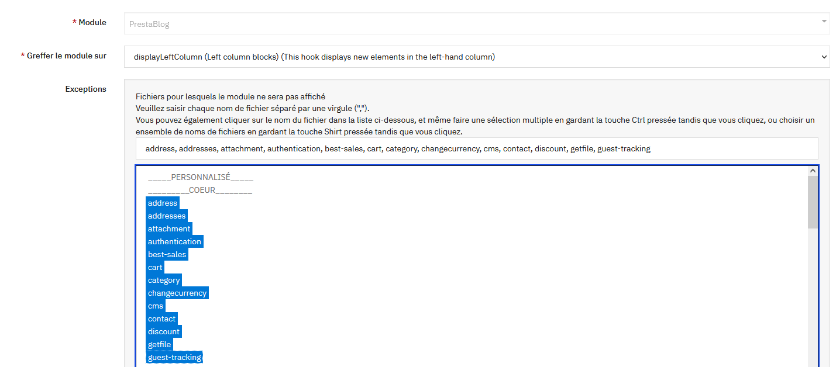Select 'attachment' in the file list

[169, 229]
